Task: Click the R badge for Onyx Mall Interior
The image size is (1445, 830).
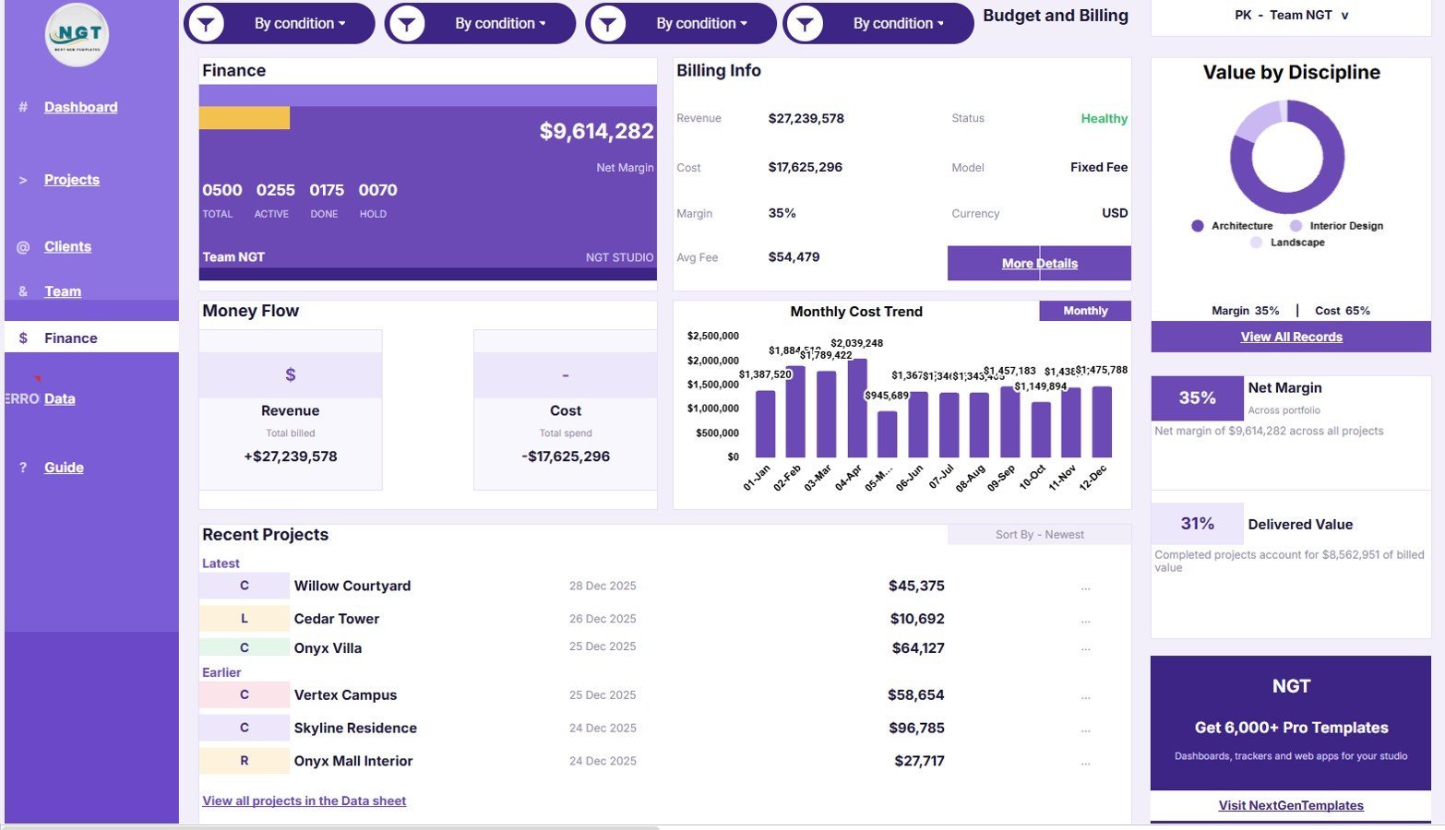Action: (x=245, y=761)
